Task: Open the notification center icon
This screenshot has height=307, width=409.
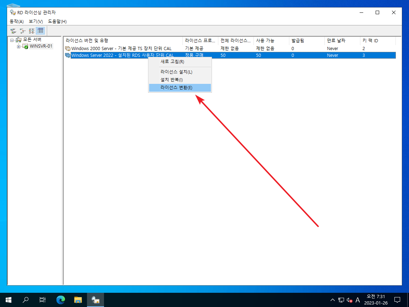Action: click(397, 300)
